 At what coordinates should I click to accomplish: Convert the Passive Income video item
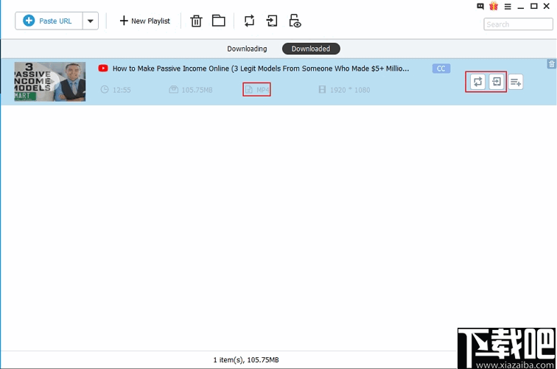(x=477, y=82)
